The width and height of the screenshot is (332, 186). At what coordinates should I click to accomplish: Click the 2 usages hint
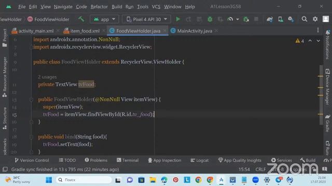tap(47, 77)
